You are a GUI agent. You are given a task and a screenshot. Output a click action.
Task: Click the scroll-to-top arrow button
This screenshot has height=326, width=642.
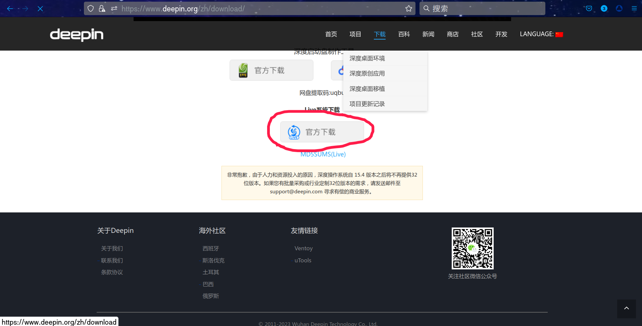[626, 309]
